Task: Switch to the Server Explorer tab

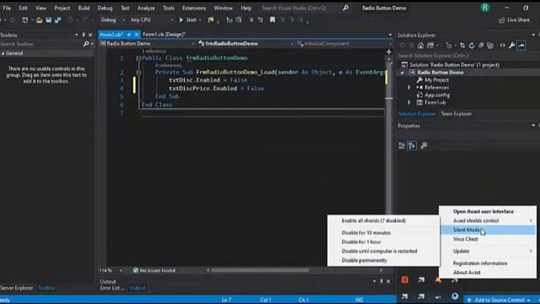Action: click(x=17, y=288)
